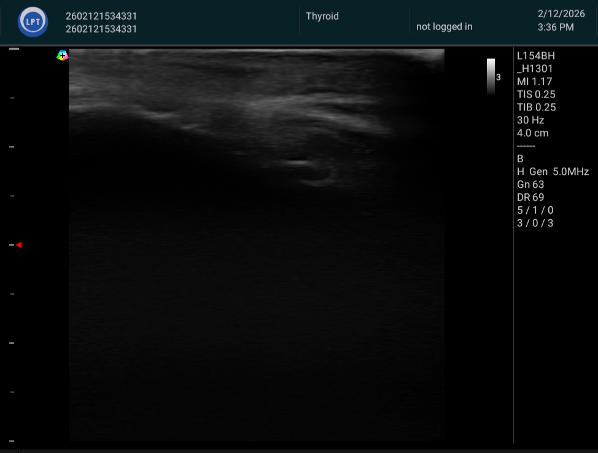Click the small oval structure in the scan

[x=315, y=172]
